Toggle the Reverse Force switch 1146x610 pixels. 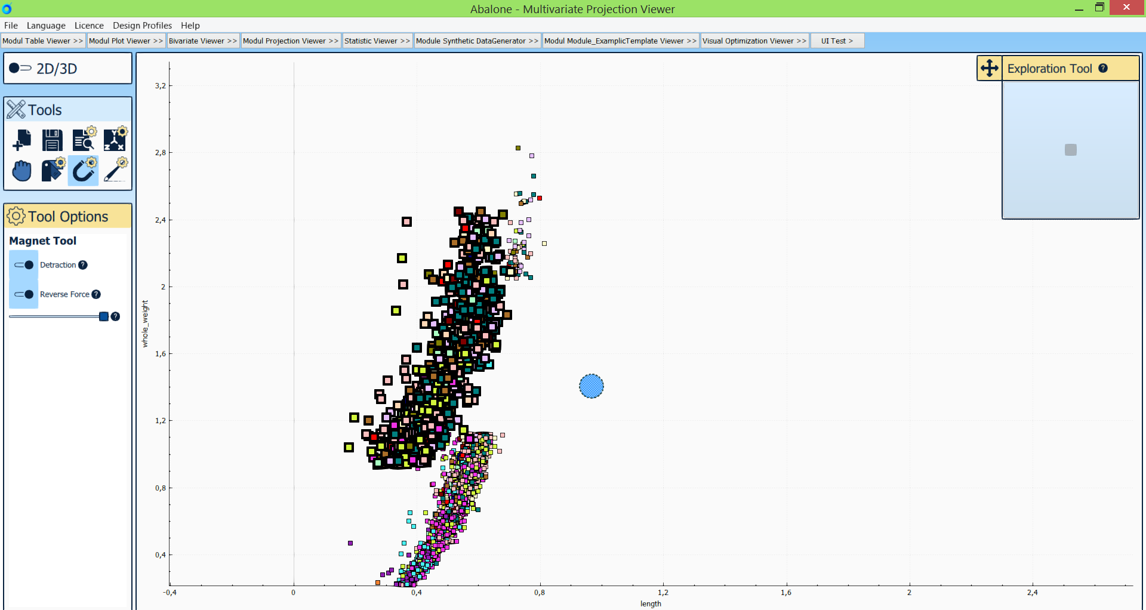(x=24, y=294)
